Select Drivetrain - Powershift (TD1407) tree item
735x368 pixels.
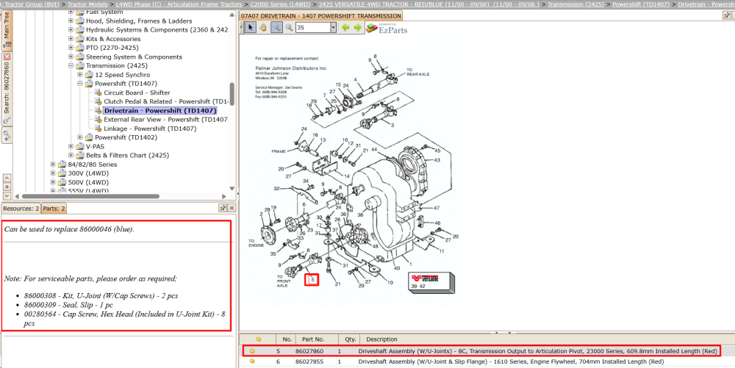pyautogui.click(x=160, y=111)
